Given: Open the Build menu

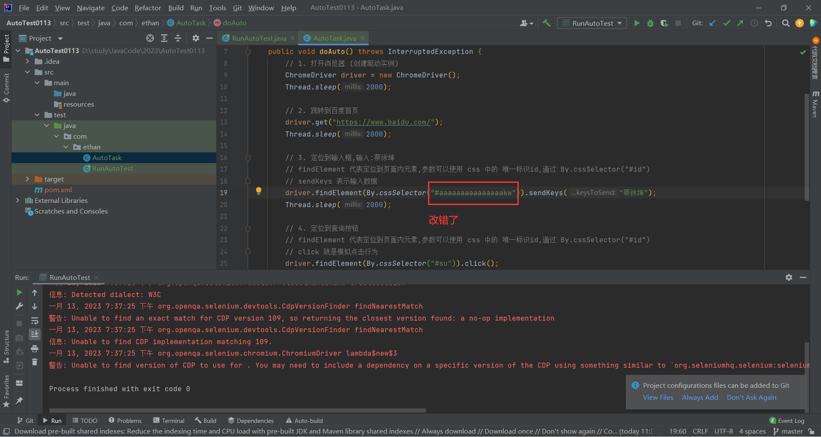Looking at the screenshot, I should (176, 8).
